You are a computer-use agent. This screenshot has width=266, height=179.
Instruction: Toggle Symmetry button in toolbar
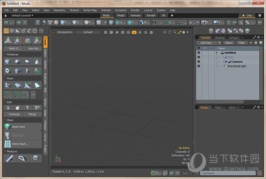pyautogui.click(x=157, y=23)
